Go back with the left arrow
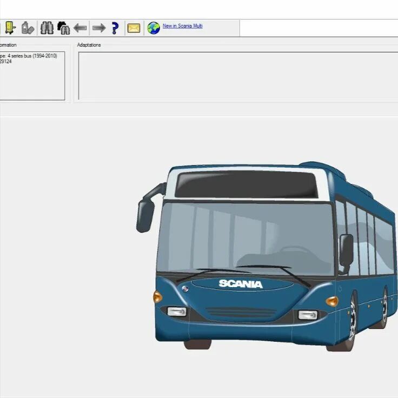This screenshot has width=398, height=398. pyautogui.click(x=80, y=28)
